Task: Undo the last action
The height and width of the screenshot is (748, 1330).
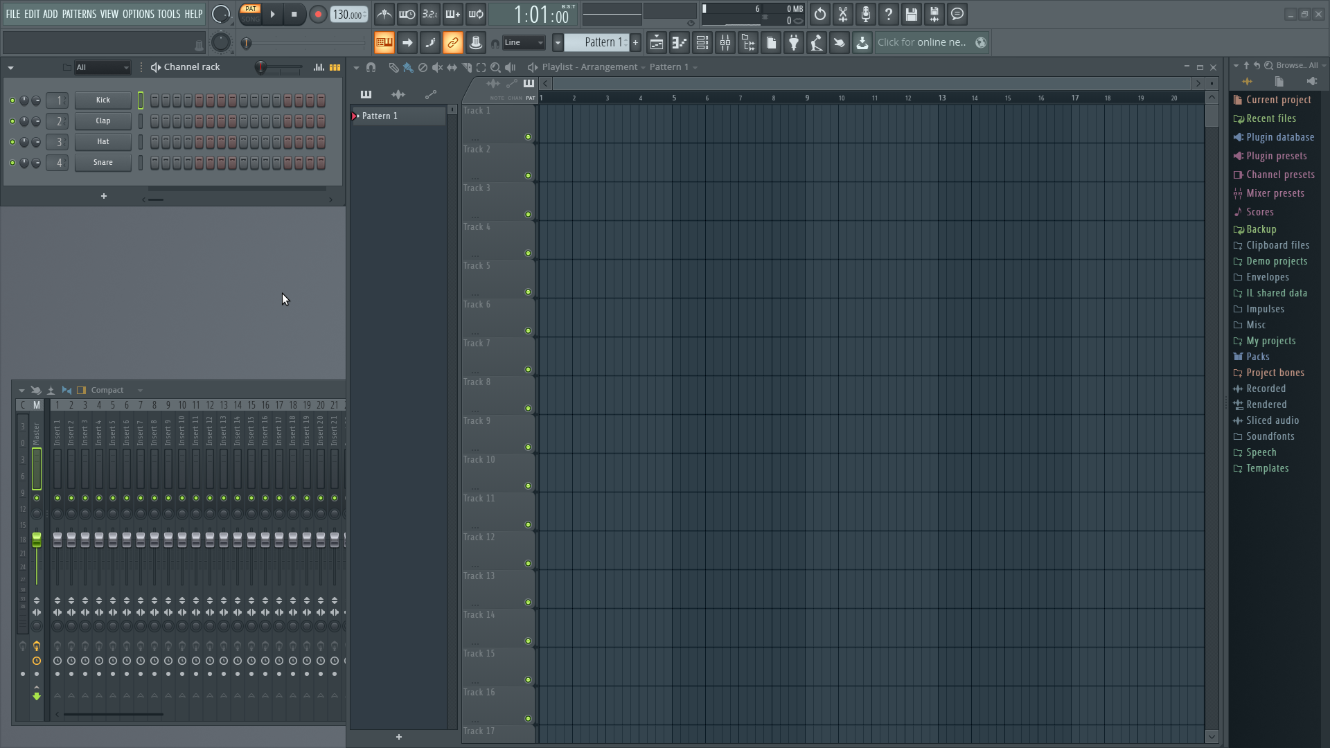Action: pyautogui.click(x=819, y=14)
